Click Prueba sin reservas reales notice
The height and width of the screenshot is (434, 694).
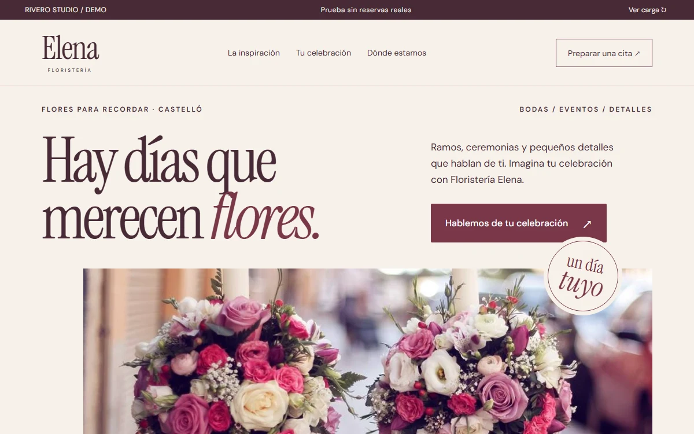pos(366,10)
